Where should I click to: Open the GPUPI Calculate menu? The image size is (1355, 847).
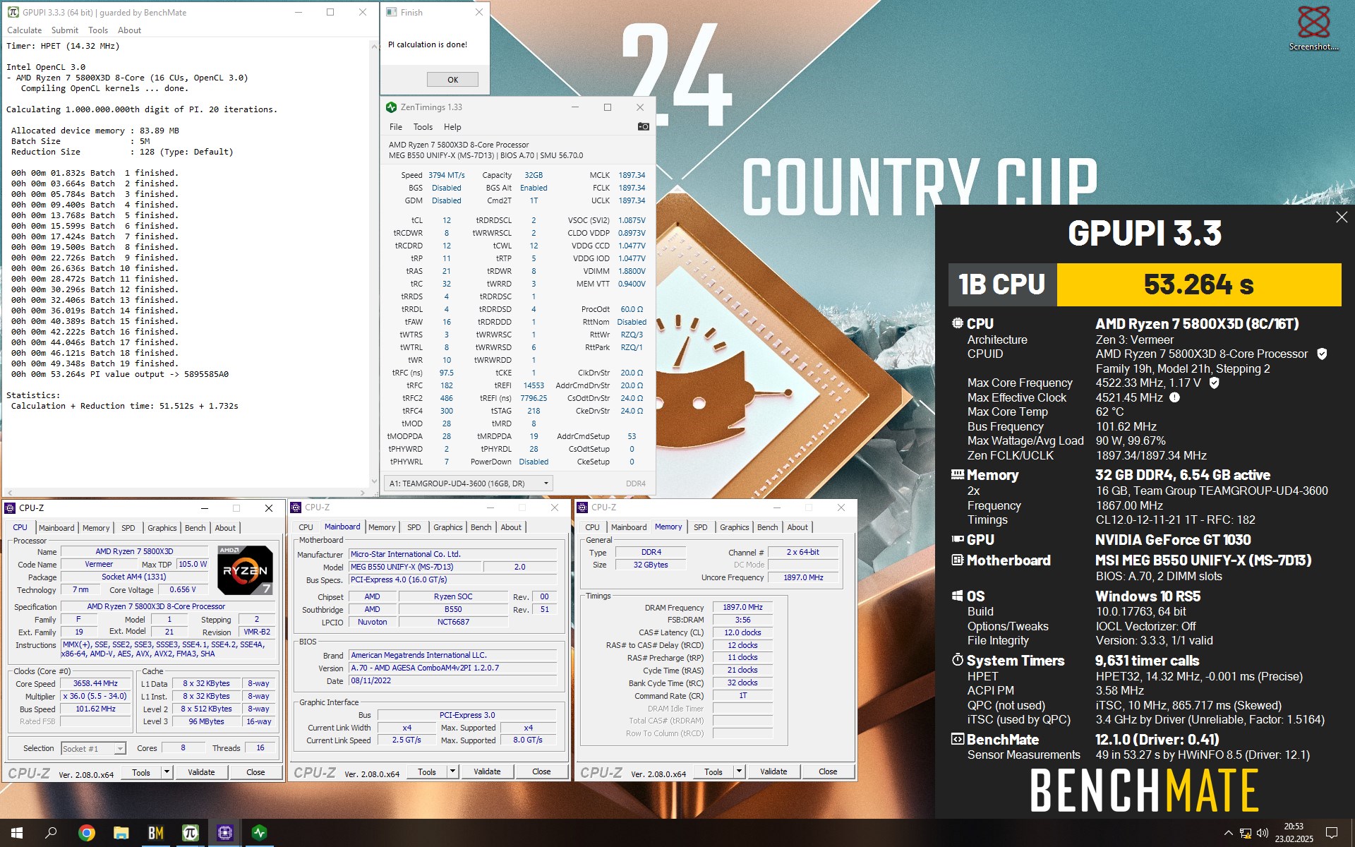point(24,30)
